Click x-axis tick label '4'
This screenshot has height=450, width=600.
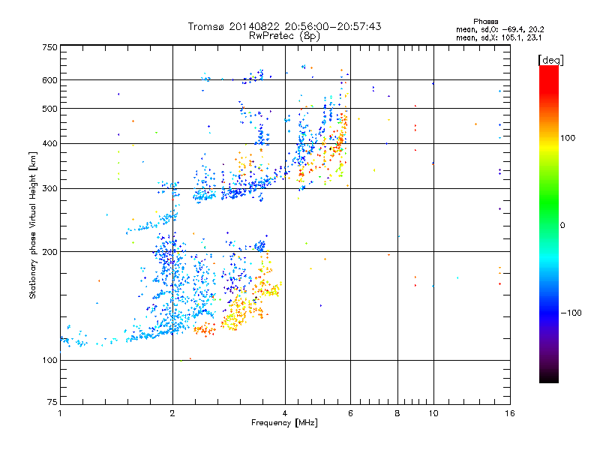[285, 413]
